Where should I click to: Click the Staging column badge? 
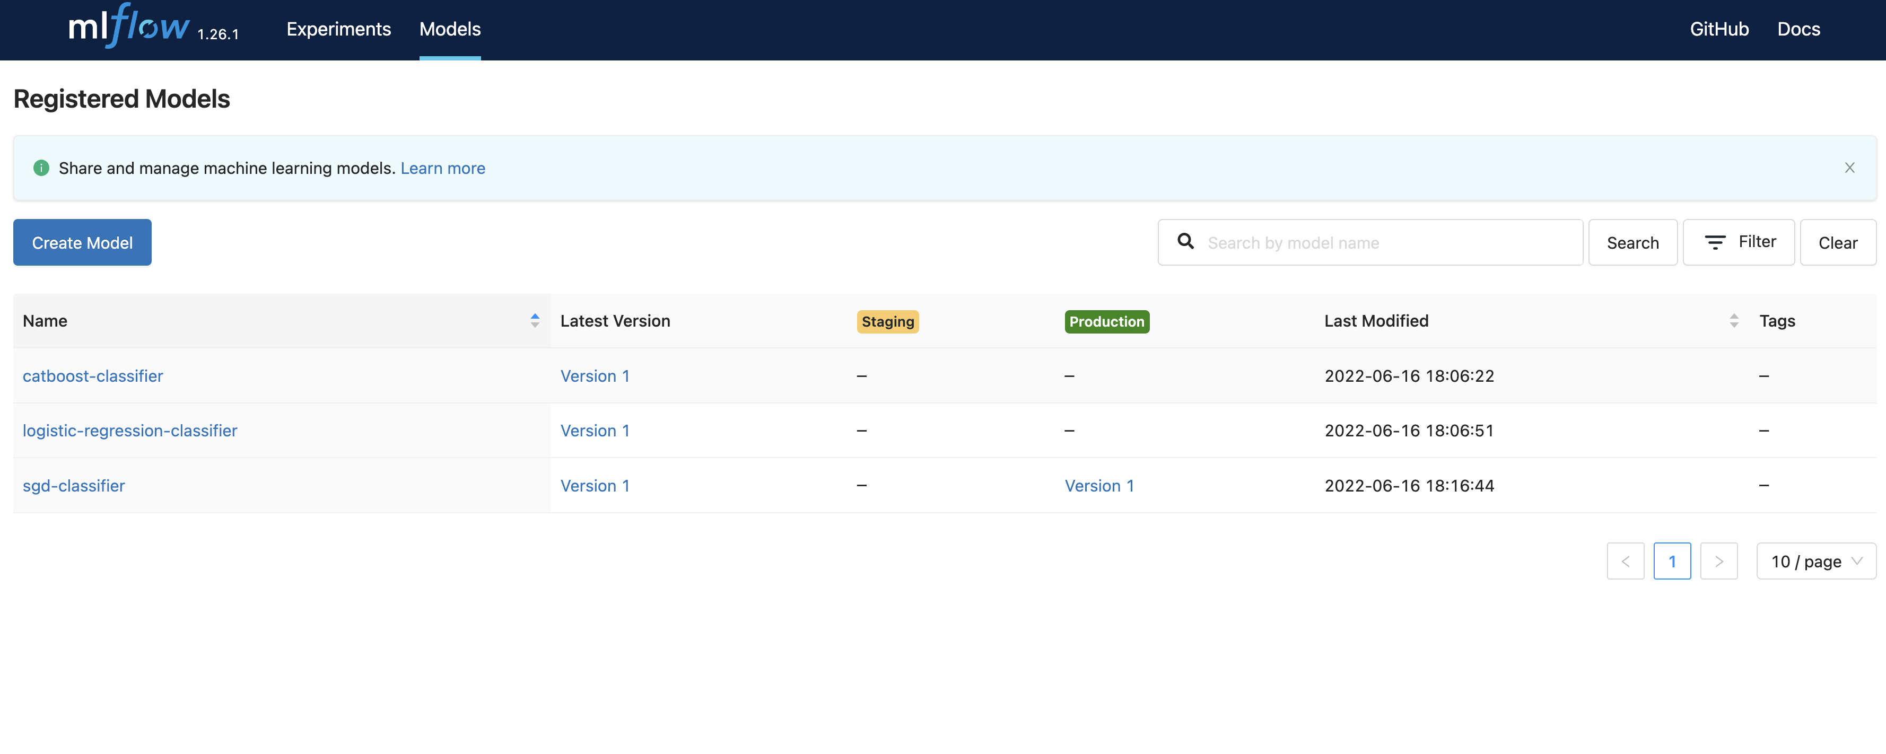pyautogui.click(x=887, y=321)
